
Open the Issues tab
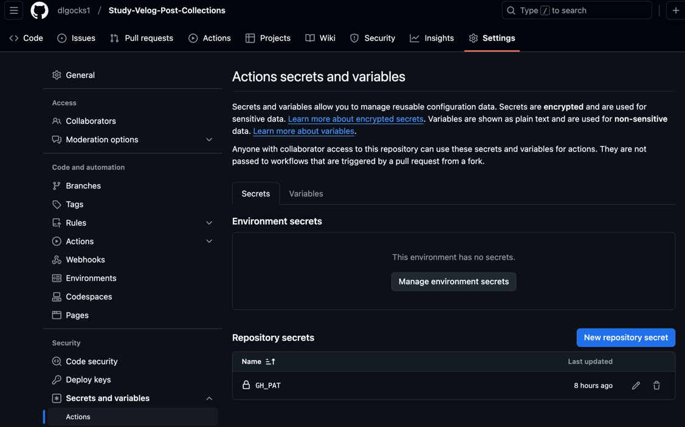coord(77,38)
